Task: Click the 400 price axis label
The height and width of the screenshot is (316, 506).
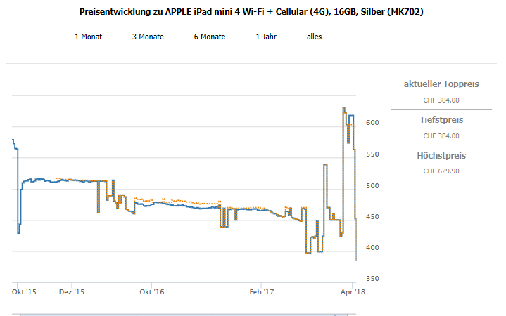Action: [373, 248]
